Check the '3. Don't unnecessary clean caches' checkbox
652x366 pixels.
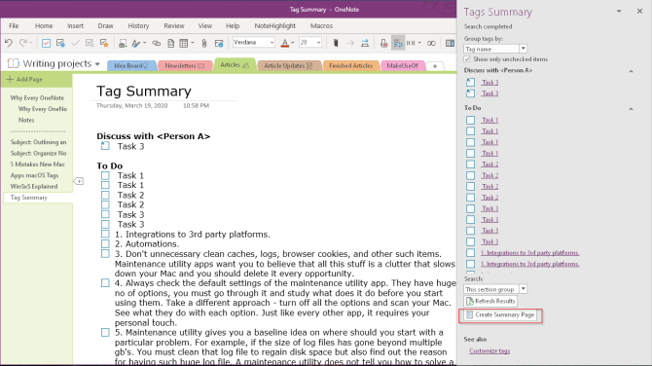click(x=105, y=254)
